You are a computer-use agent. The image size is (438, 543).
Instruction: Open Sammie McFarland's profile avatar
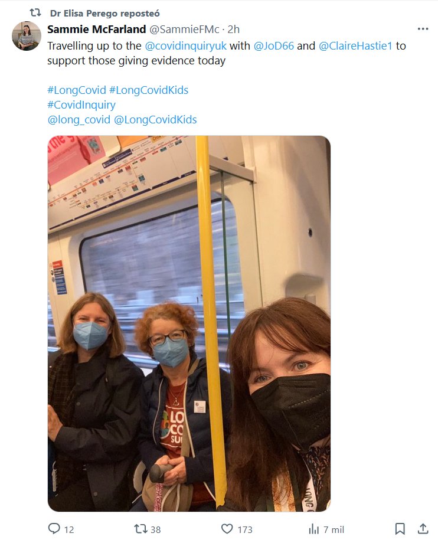27,36
